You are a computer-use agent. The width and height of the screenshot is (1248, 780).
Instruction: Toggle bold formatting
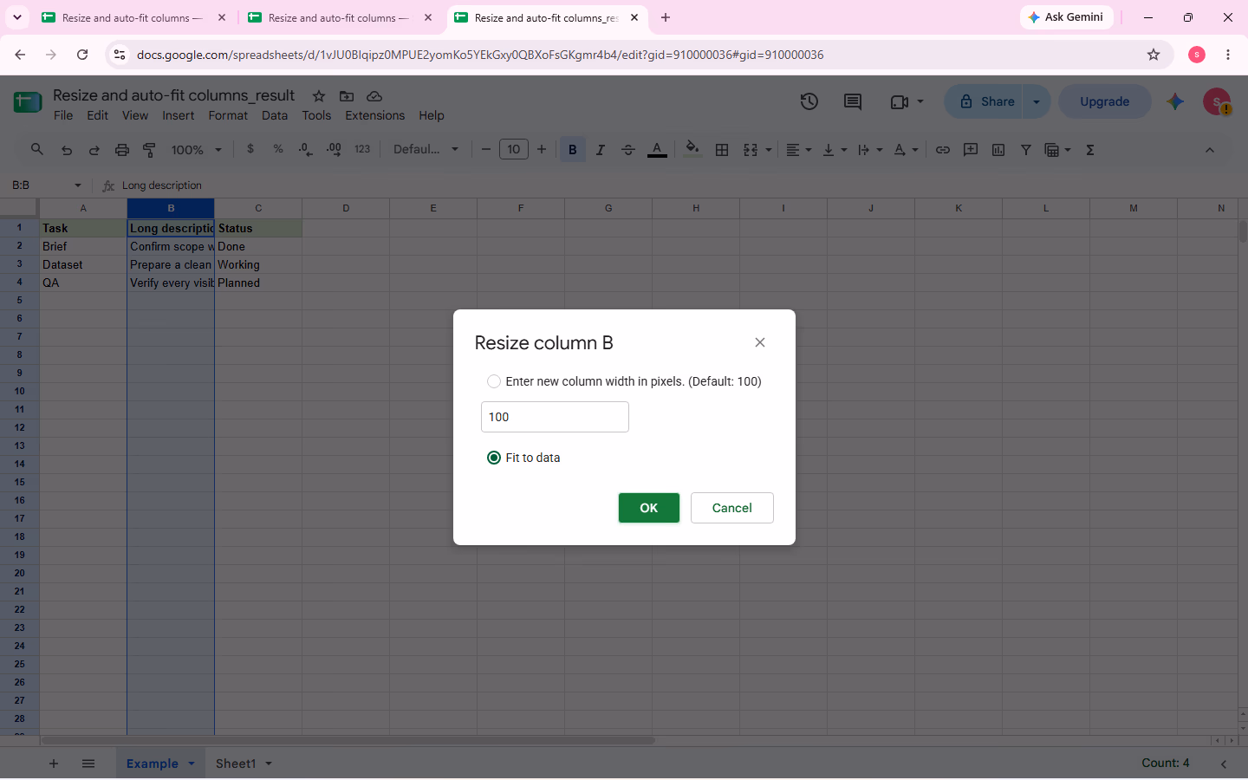573,150
